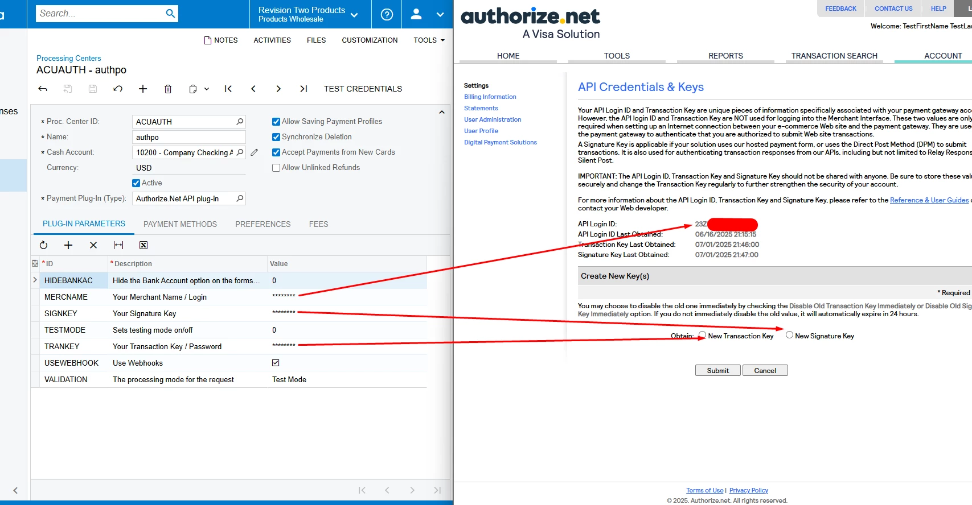Viewport: 972px width, 505px height.
Task: Go to the first record
Action: click(x=228, y=89)
